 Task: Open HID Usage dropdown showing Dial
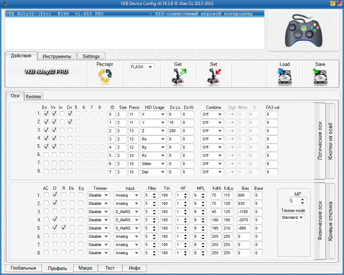153,172
